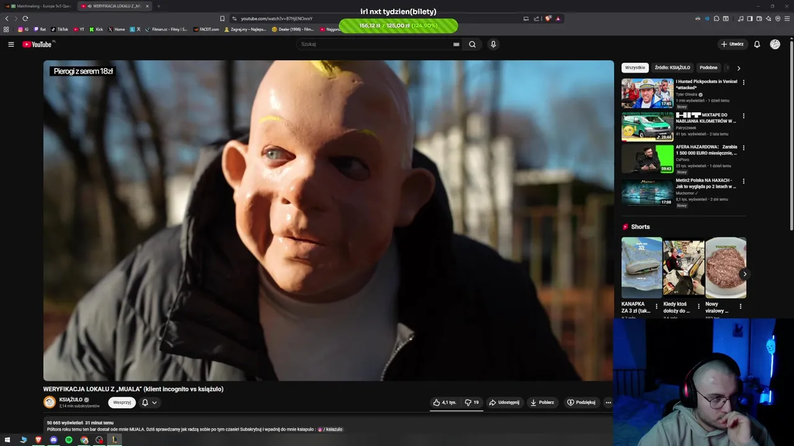
Task: Go back in browser history
Action: (x=7, y=19)
